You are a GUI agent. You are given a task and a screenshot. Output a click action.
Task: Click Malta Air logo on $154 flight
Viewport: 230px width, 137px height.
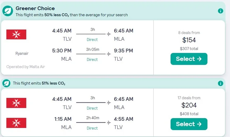click(16, 34)
